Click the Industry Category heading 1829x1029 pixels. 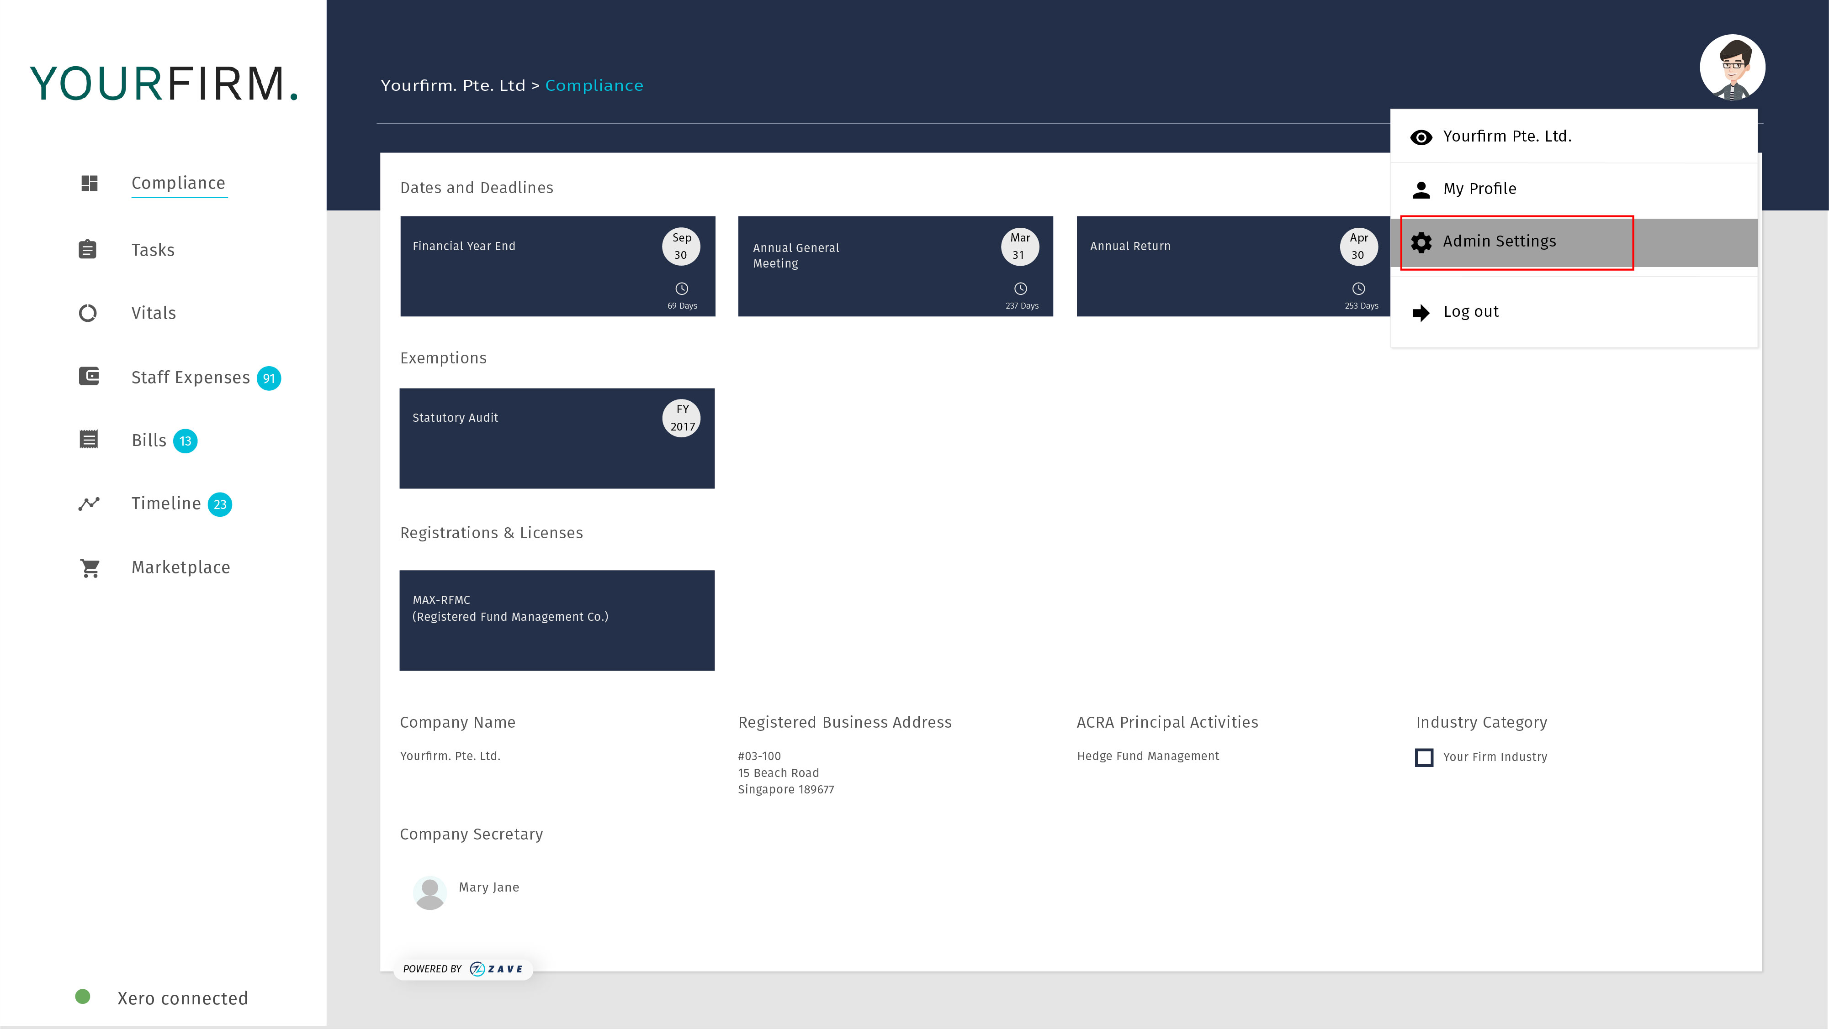(x=1481, y=722)
